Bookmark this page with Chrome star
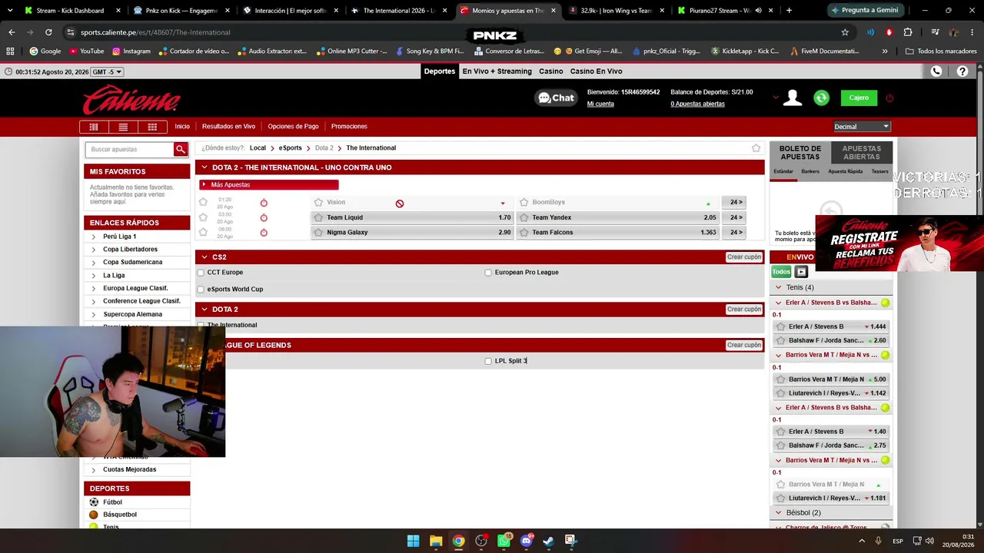Viewport: 984px width, 553px height. [x=845, y=32]
